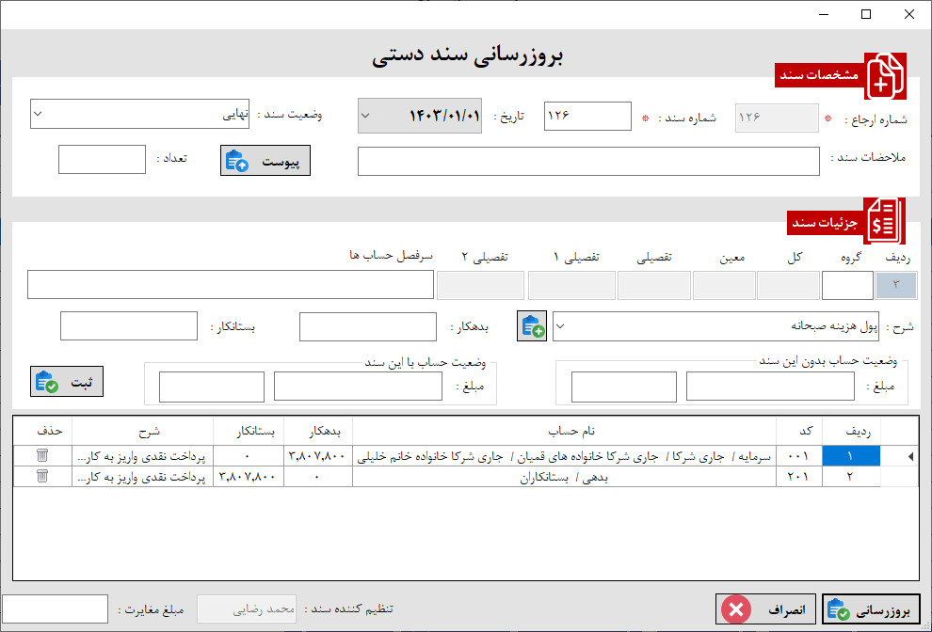Viewport: 932px width, 632px height.
Task: Click the بدهکار amount input field
Action: click(x=367, y=325)
